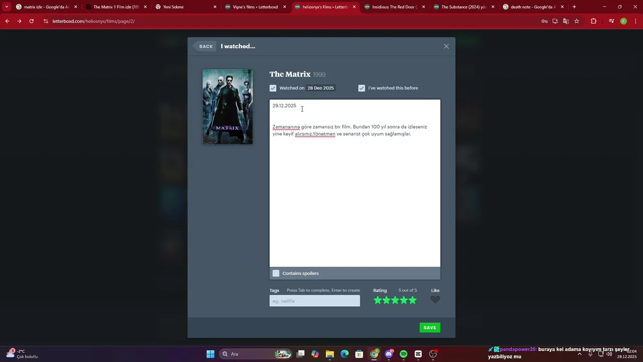Toggle I've watched this before checkbox

click(362, 88)
